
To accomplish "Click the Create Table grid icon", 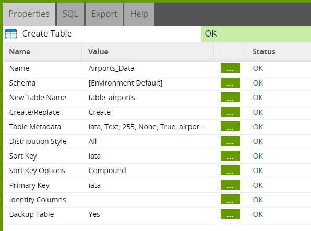I will pyautogui.click(x=11, y=34).
